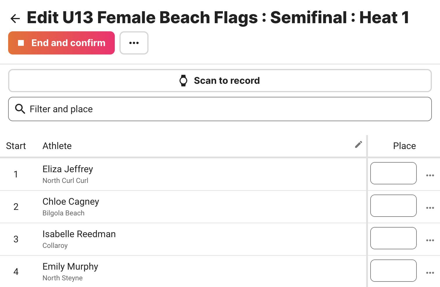Viewport: 440px width, 287px height.
Task: Click the End and confirm button
Action: 61,43
